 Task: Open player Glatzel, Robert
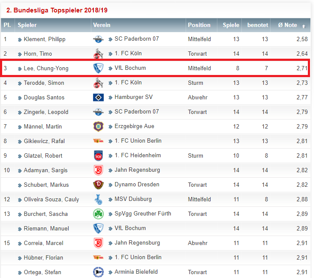click(x=43, y=155)
